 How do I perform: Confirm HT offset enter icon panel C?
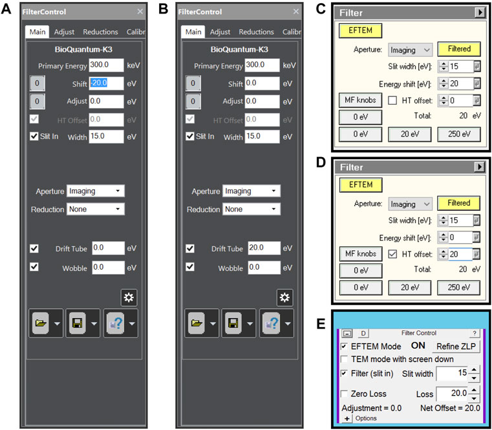coord(477,100)
